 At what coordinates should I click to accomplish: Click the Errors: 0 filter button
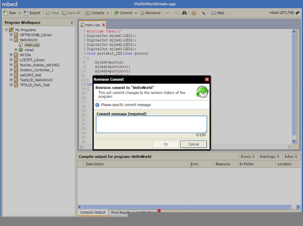pyautogui.click(x=247, y=157)
